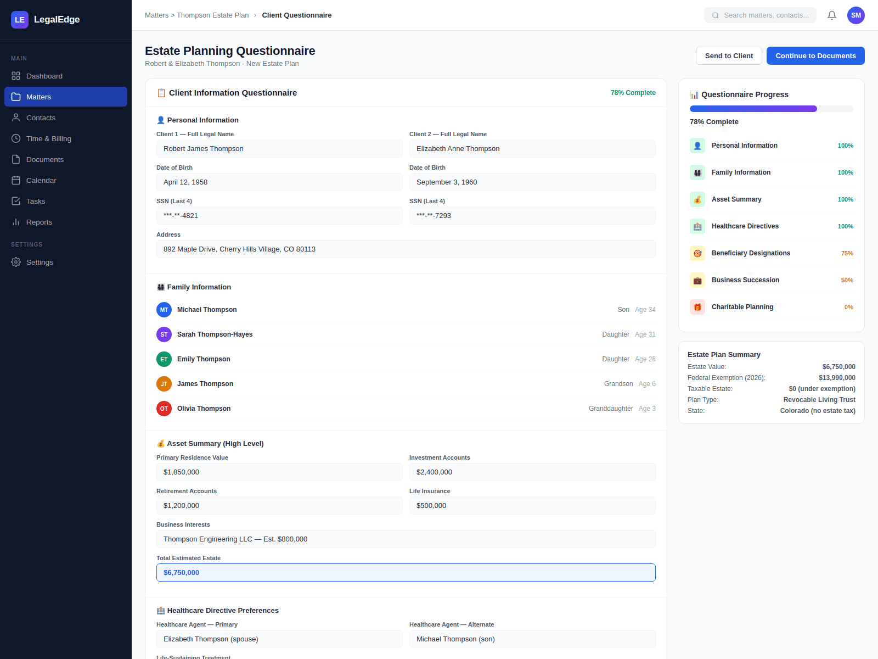
Task: Edit Client 1 Full Legal Name field
Action: coord(279,148)
